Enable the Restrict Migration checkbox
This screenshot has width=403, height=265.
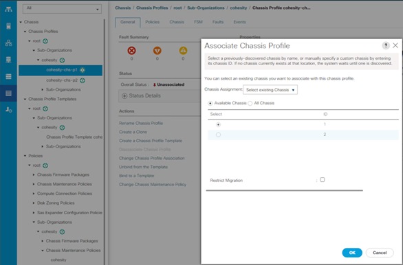pos(323,180)
